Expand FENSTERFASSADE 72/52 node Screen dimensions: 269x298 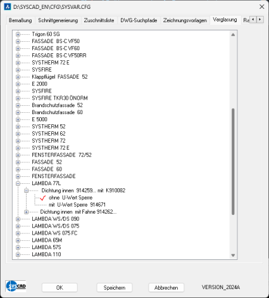point(18,155)
